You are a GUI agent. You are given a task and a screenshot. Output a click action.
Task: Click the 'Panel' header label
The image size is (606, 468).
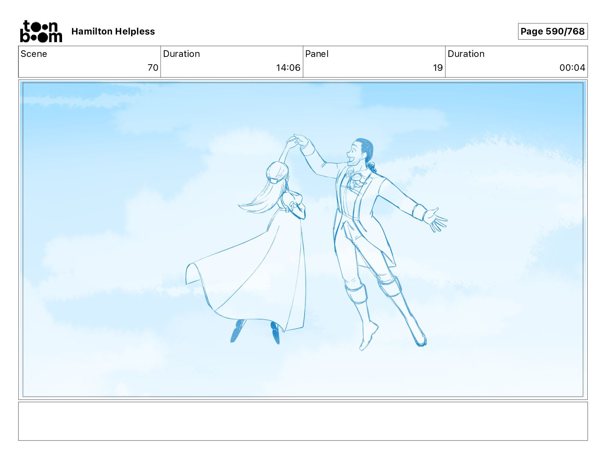[317, 54]
